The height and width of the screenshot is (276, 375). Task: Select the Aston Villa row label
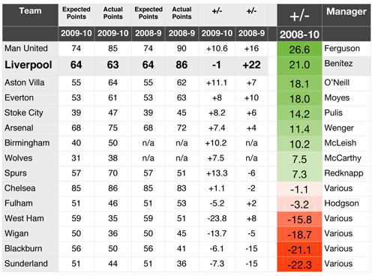(30, 82)
